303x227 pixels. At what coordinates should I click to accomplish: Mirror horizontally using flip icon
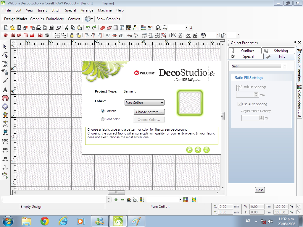click(174, 35)
